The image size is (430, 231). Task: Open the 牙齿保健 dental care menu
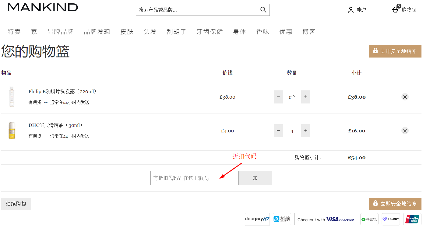point(210,32)
